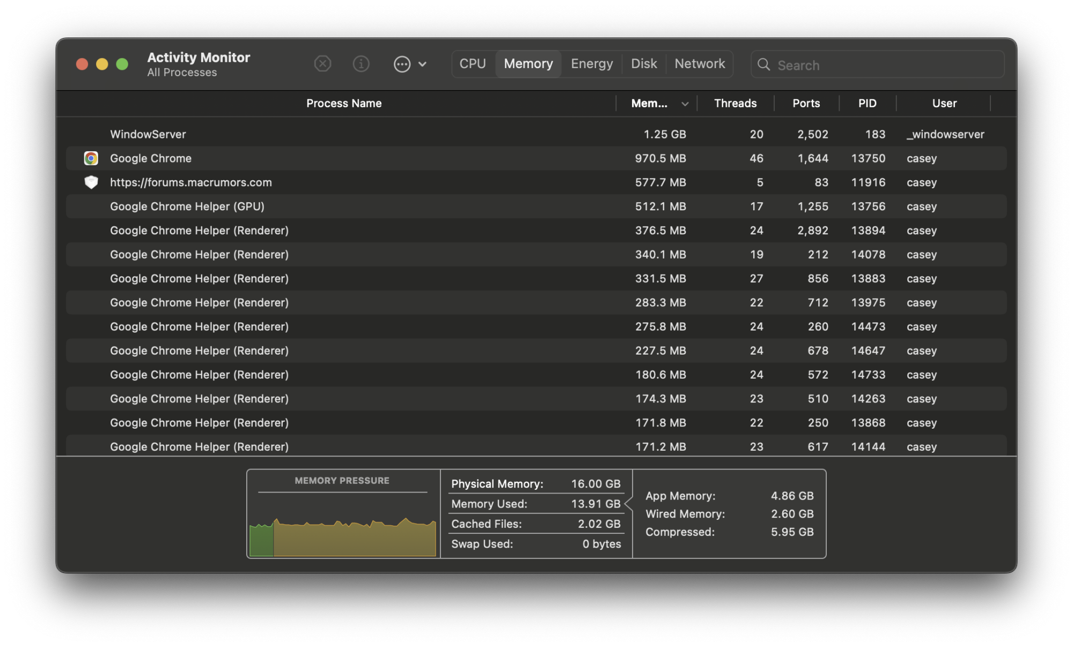Click the 970.5 MB memory value
The image size is (1073, 647).
coord(660,158)
